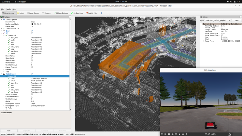Uncheck the Show Names checkbox
The width and height of the screenshot is (242, 136).
pos(32,56)
